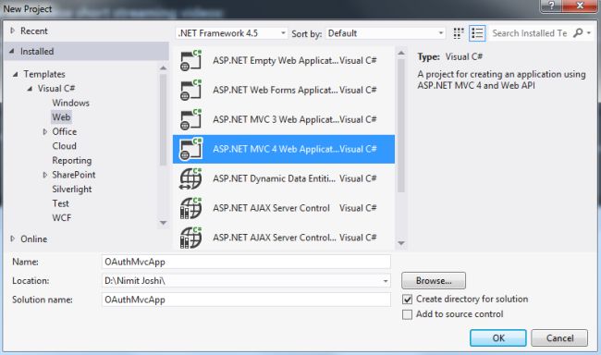Click the Cancel button
Image resolution: width=601 pixels, height=355 pixels.
(x=559, y=338)
